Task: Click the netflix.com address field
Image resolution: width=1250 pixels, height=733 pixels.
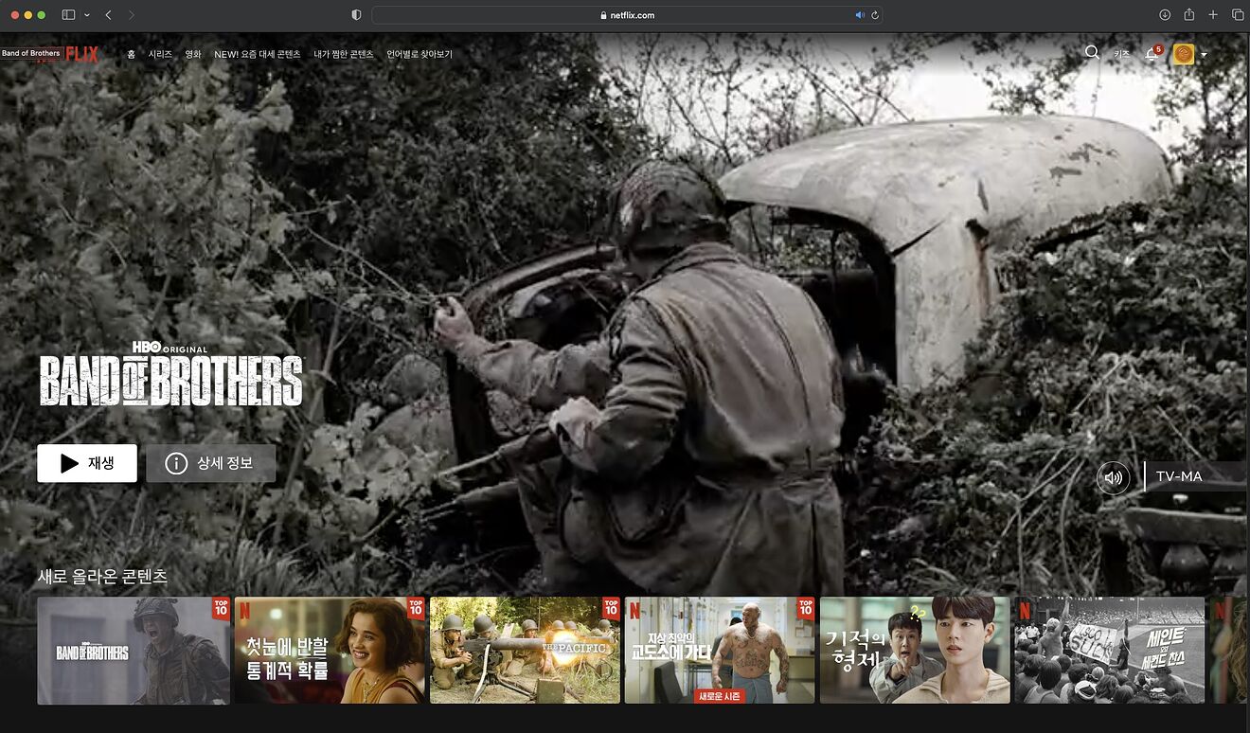Action: point(627,15)
